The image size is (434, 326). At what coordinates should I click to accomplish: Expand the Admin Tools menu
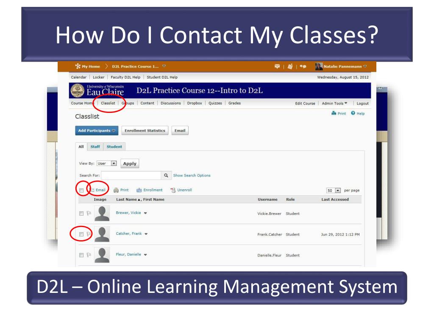pos(334,104)
